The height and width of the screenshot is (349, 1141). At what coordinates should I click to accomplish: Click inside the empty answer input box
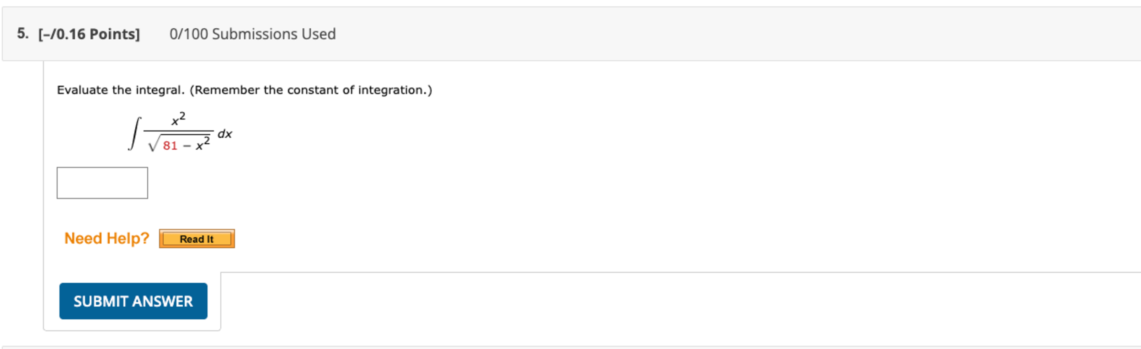point(101,182)
